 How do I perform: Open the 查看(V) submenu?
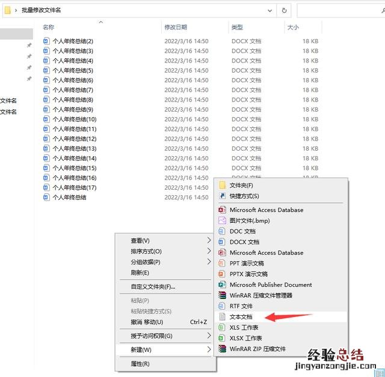pyautogui.click(x=165, y=241)
